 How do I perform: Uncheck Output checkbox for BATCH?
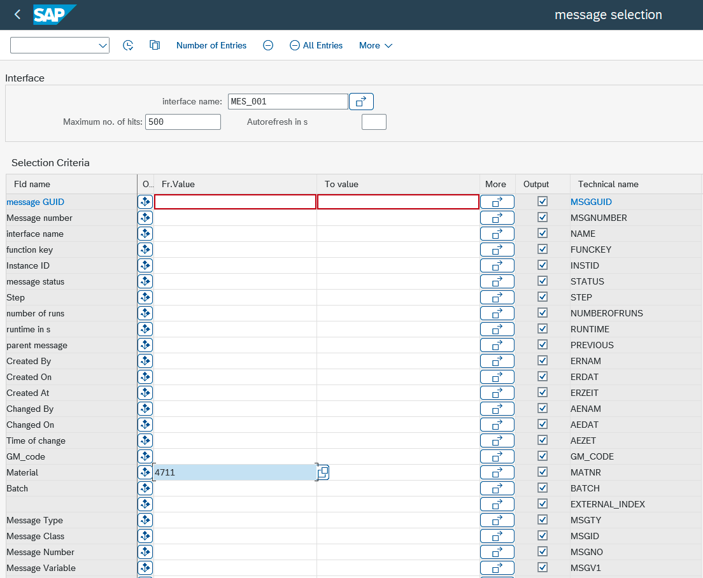tap(543, 488)
